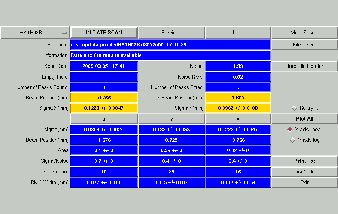Select the Number of Peaks Found value
This screenshot has width=338, height=214.
[x=104, y=87]
